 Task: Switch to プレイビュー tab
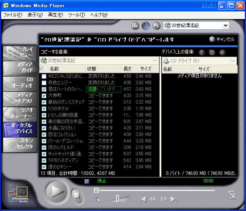(x=20, y=53)
